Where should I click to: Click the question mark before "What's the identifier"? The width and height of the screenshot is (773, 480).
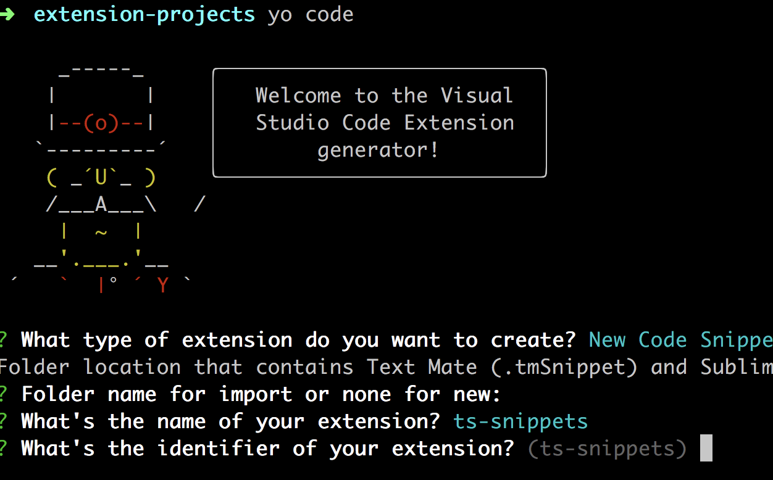pyautogui.click(x=3, y=449)
